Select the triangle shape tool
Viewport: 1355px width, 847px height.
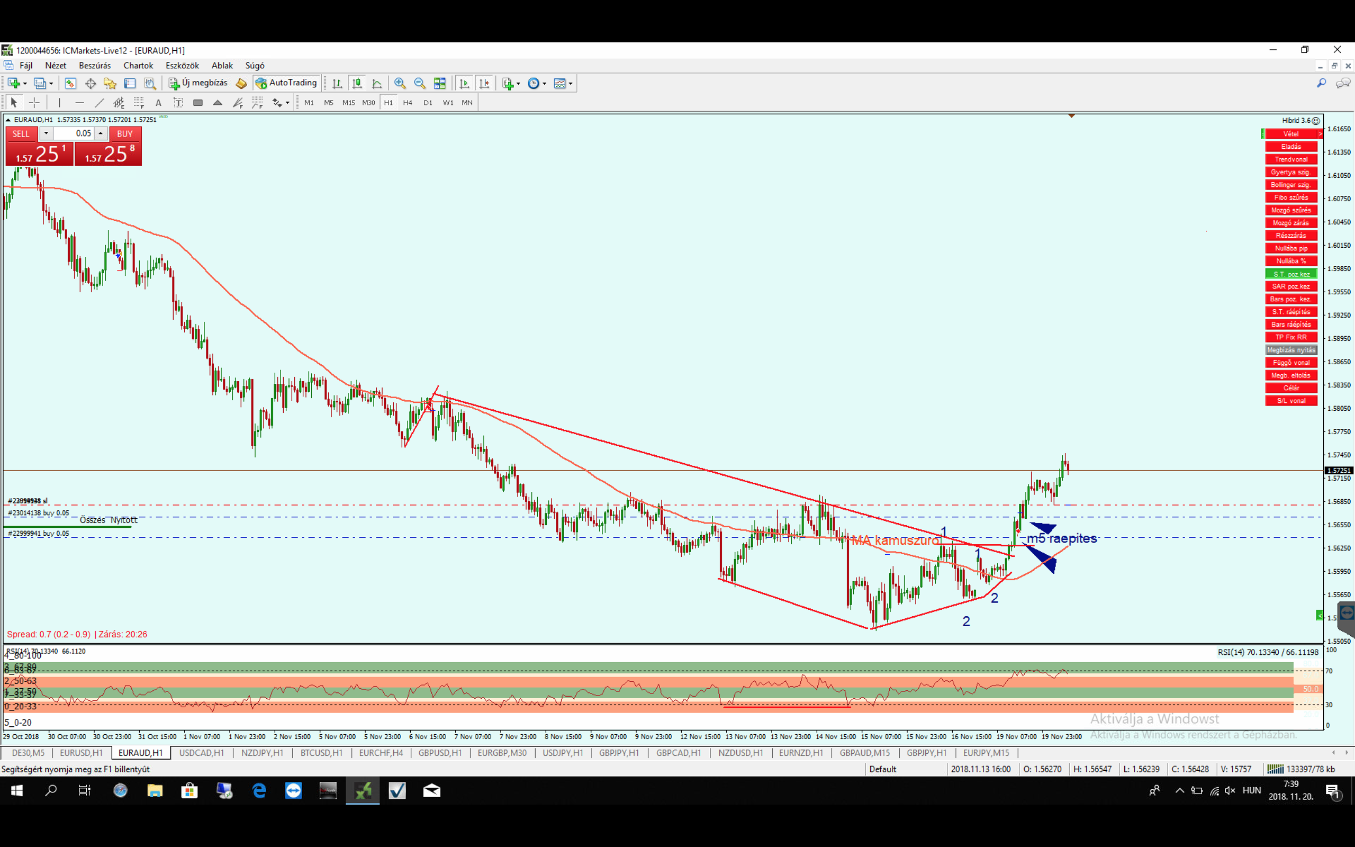click(x=218, y=103)
